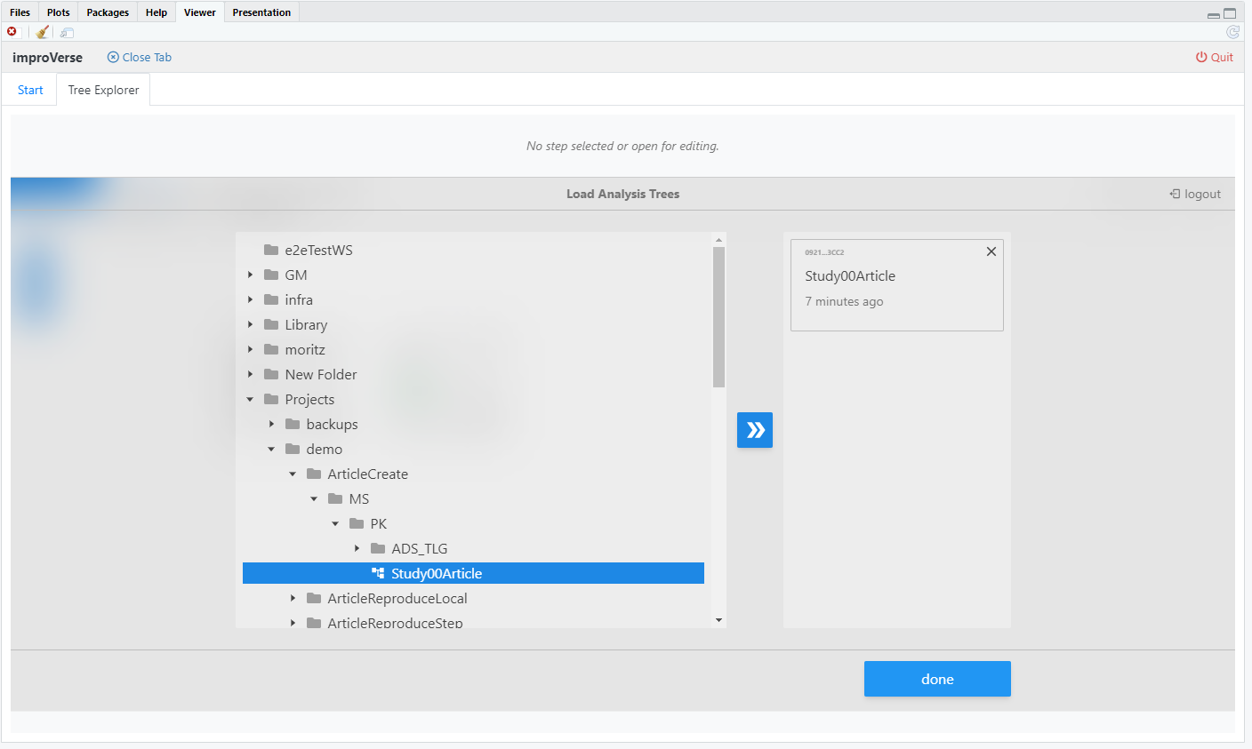Click the refresh viewer icon
Image resolution: width=1252 pixels, height=749 pixels.
click(x=1232, y=32)
